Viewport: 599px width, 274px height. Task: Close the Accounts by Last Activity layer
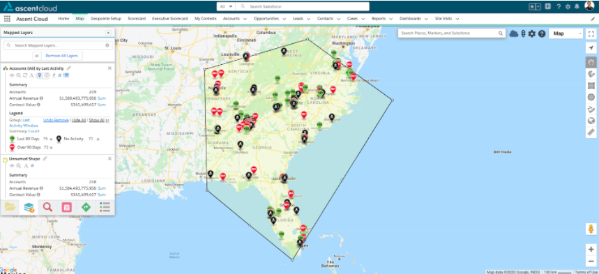click(109, 68)
